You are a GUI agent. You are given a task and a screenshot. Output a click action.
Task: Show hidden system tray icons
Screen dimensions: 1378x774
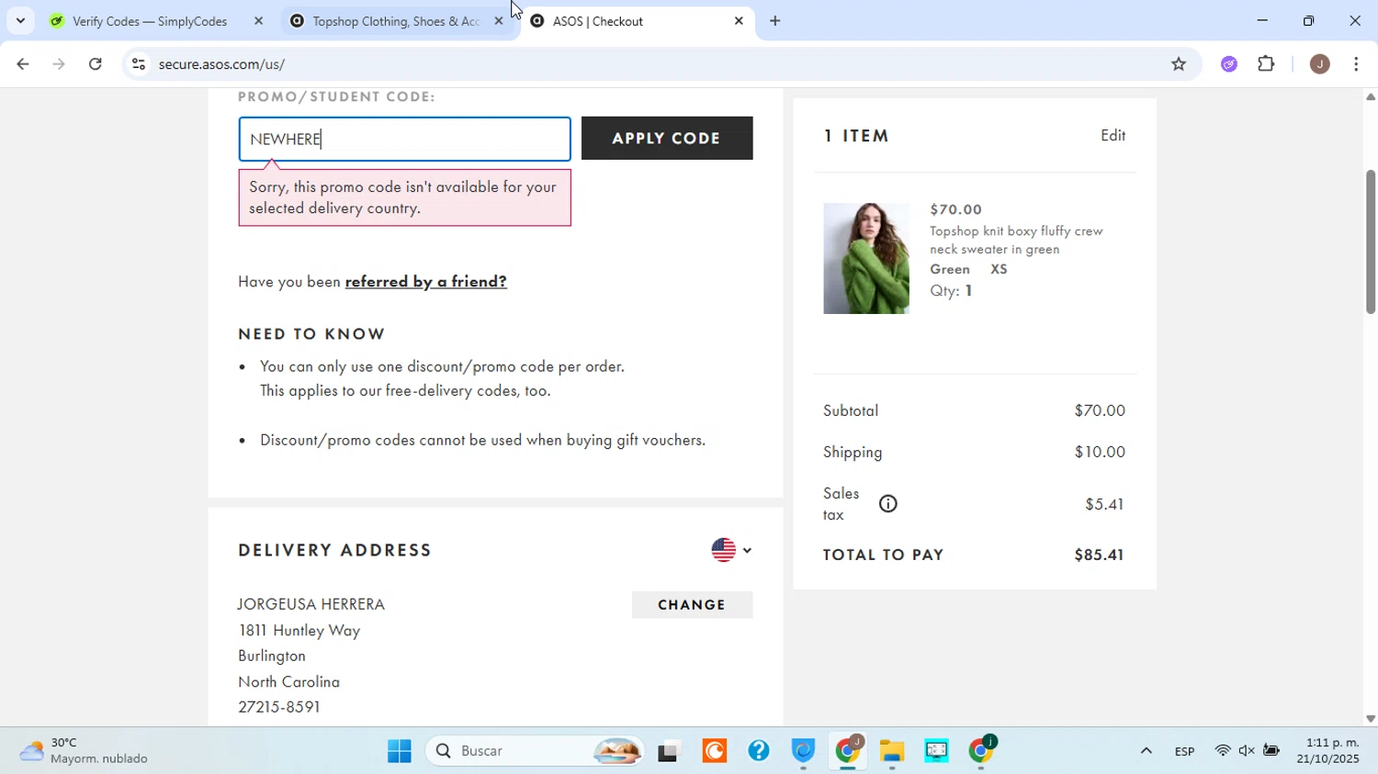[1146, 751]
